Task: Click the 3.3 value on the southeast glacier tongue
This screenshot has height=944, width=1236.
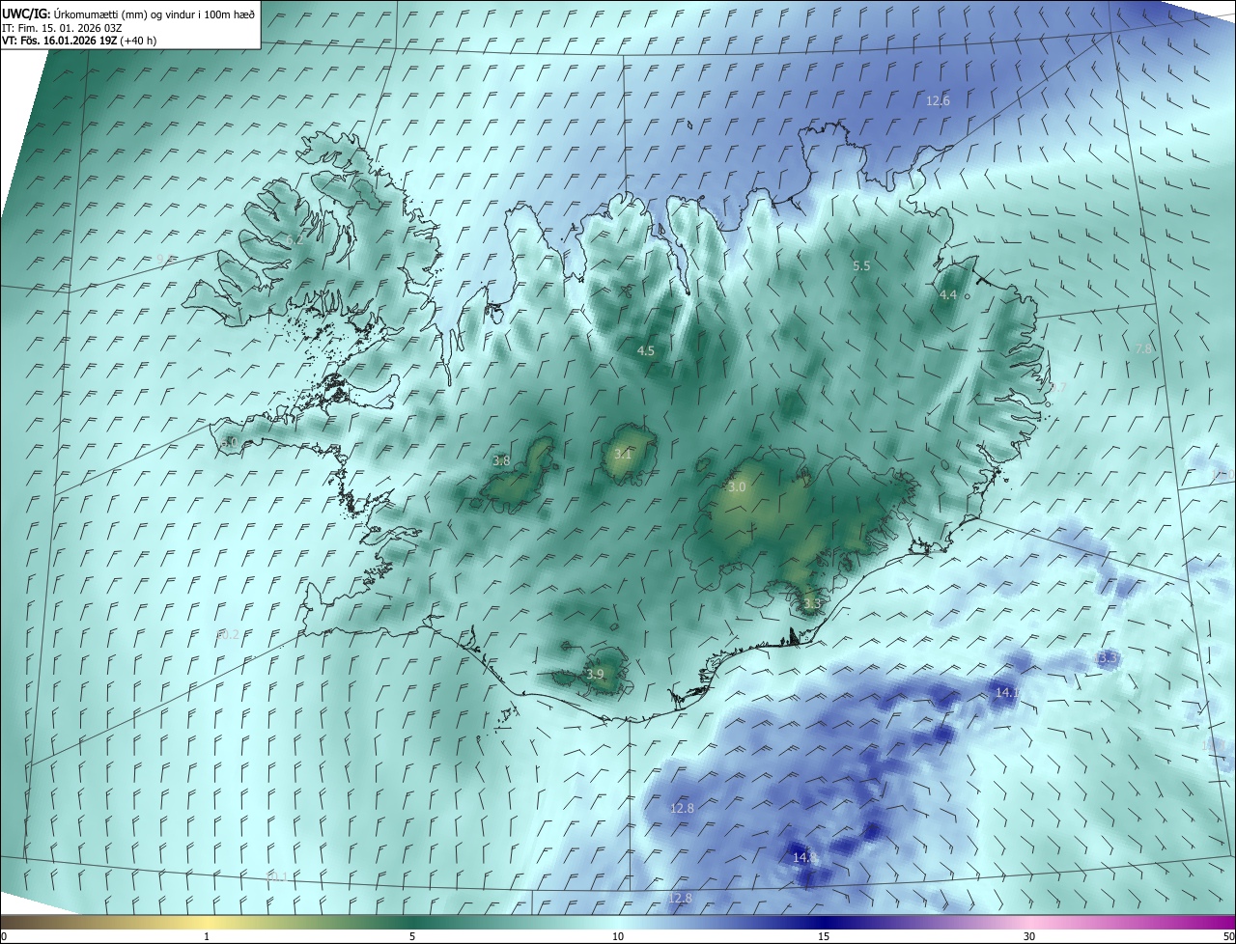Action: [811, 603]
